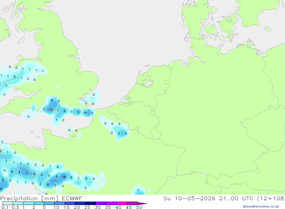Pick the 1–2 mm legend swatch
The width and height of the screenshot is (285, 209).
coord(28,203)
